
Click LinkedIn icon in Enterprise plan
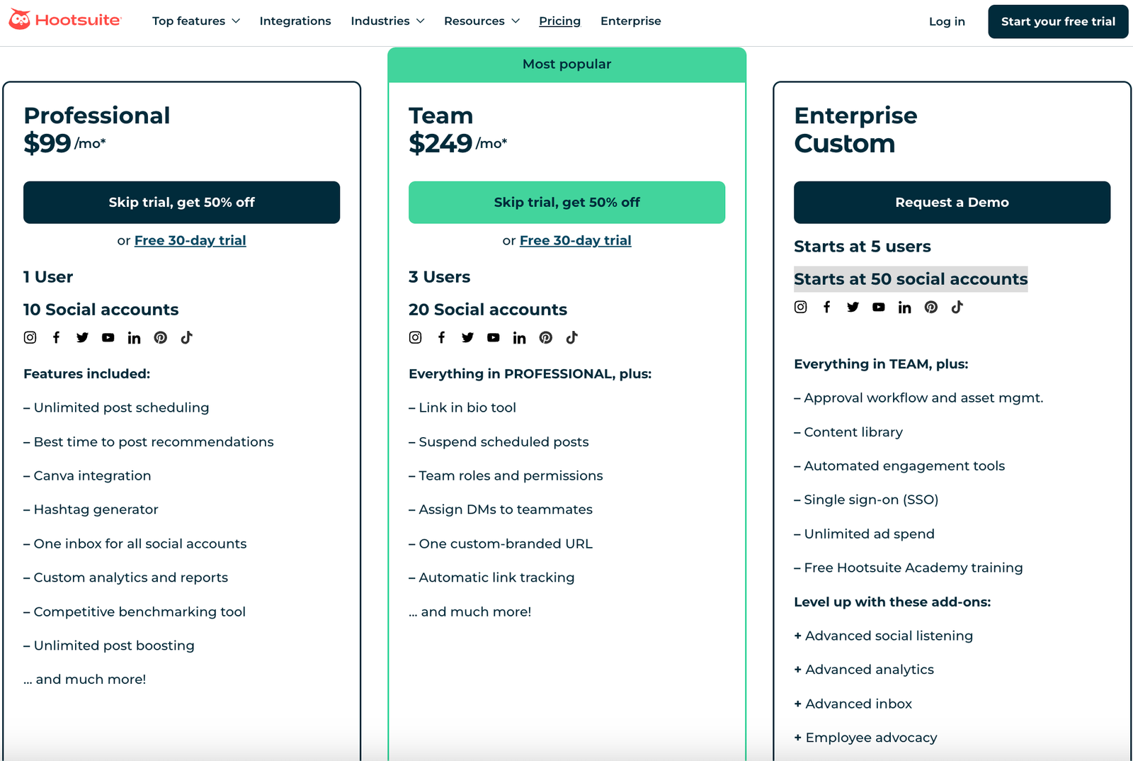click(904, 307)
